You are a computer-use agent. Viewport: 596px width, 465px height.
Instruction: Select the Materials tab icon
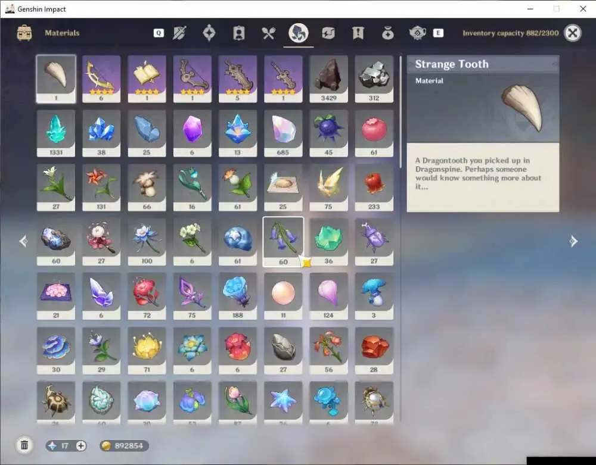point(299,33)
